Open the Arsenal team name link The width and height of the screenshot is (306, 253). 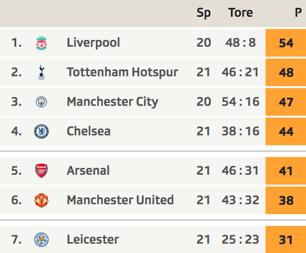(x=88, y=171)
